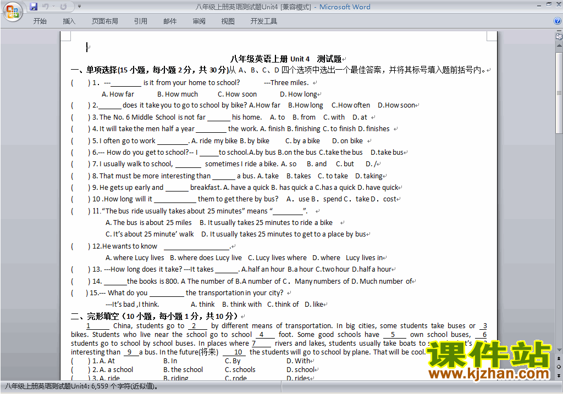563x394 pixels.
Task: Switch to 页面布局 tab
Action: 105,21
